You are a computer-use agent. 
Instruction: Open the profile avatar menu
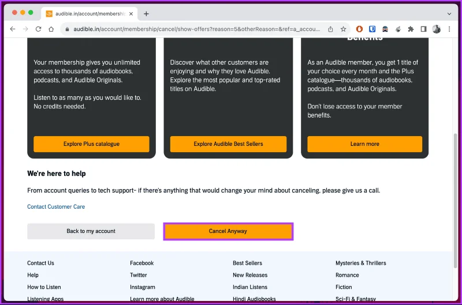click(x=437, y=29)
